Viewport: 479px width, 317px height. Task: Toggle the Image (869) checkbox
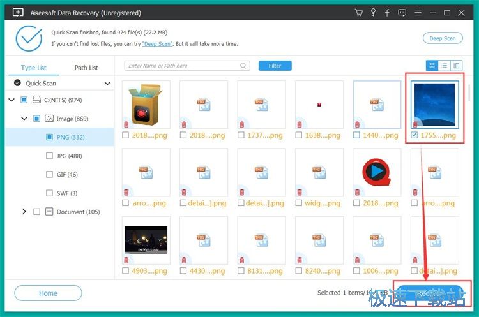coord(36,119)
